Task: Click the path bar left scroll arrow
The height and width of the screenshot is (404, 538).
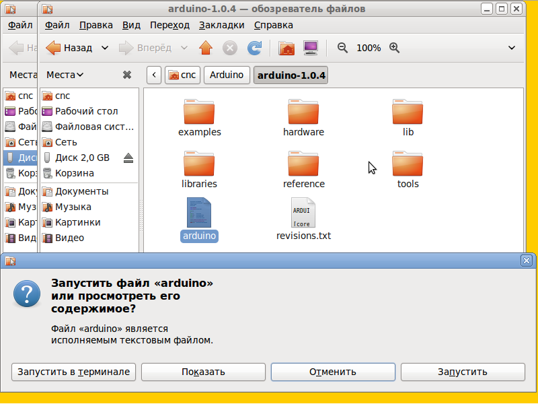Action: click(154, 75)
